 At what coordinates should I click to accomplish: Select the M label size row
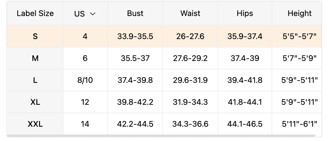[x=35, y=58]
